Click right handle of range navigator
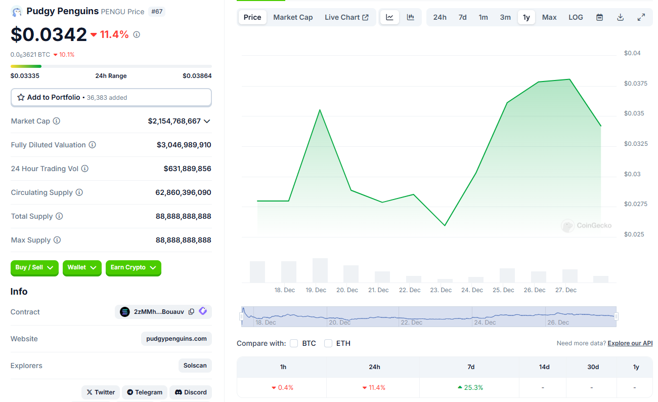This screenshot has width=658, height=402. pyautogui.click(x=616, y=316)
